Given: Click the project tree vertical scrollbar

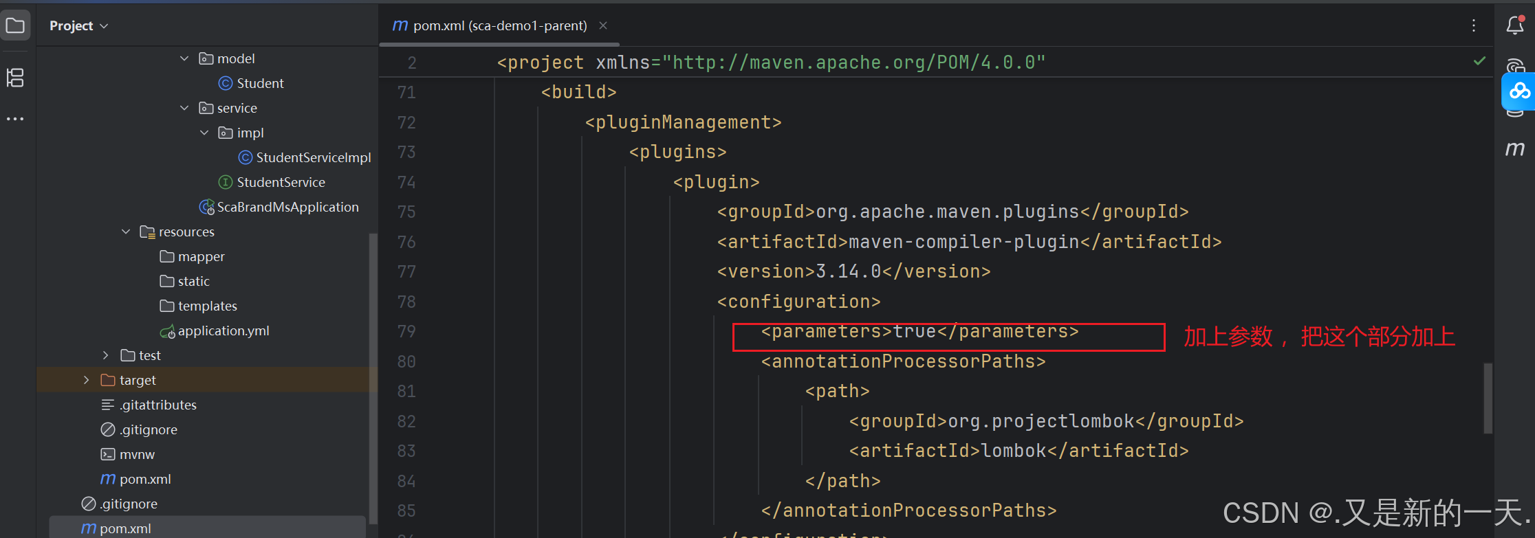Looking at the screenshot, I should coord(373,378).
